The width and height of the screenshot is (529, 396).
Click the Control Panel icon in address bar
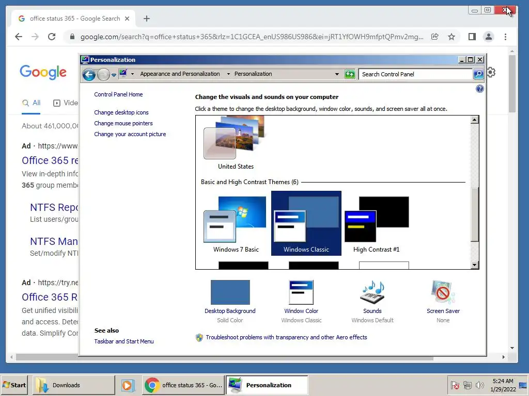point(123,73)
